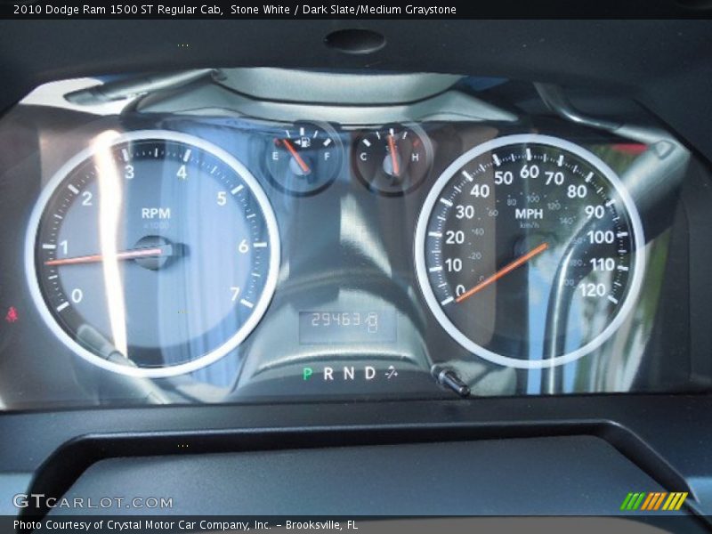Click the F mark on the fuel gauge
This screenshot has width=712, height=534.
[327, 157]
